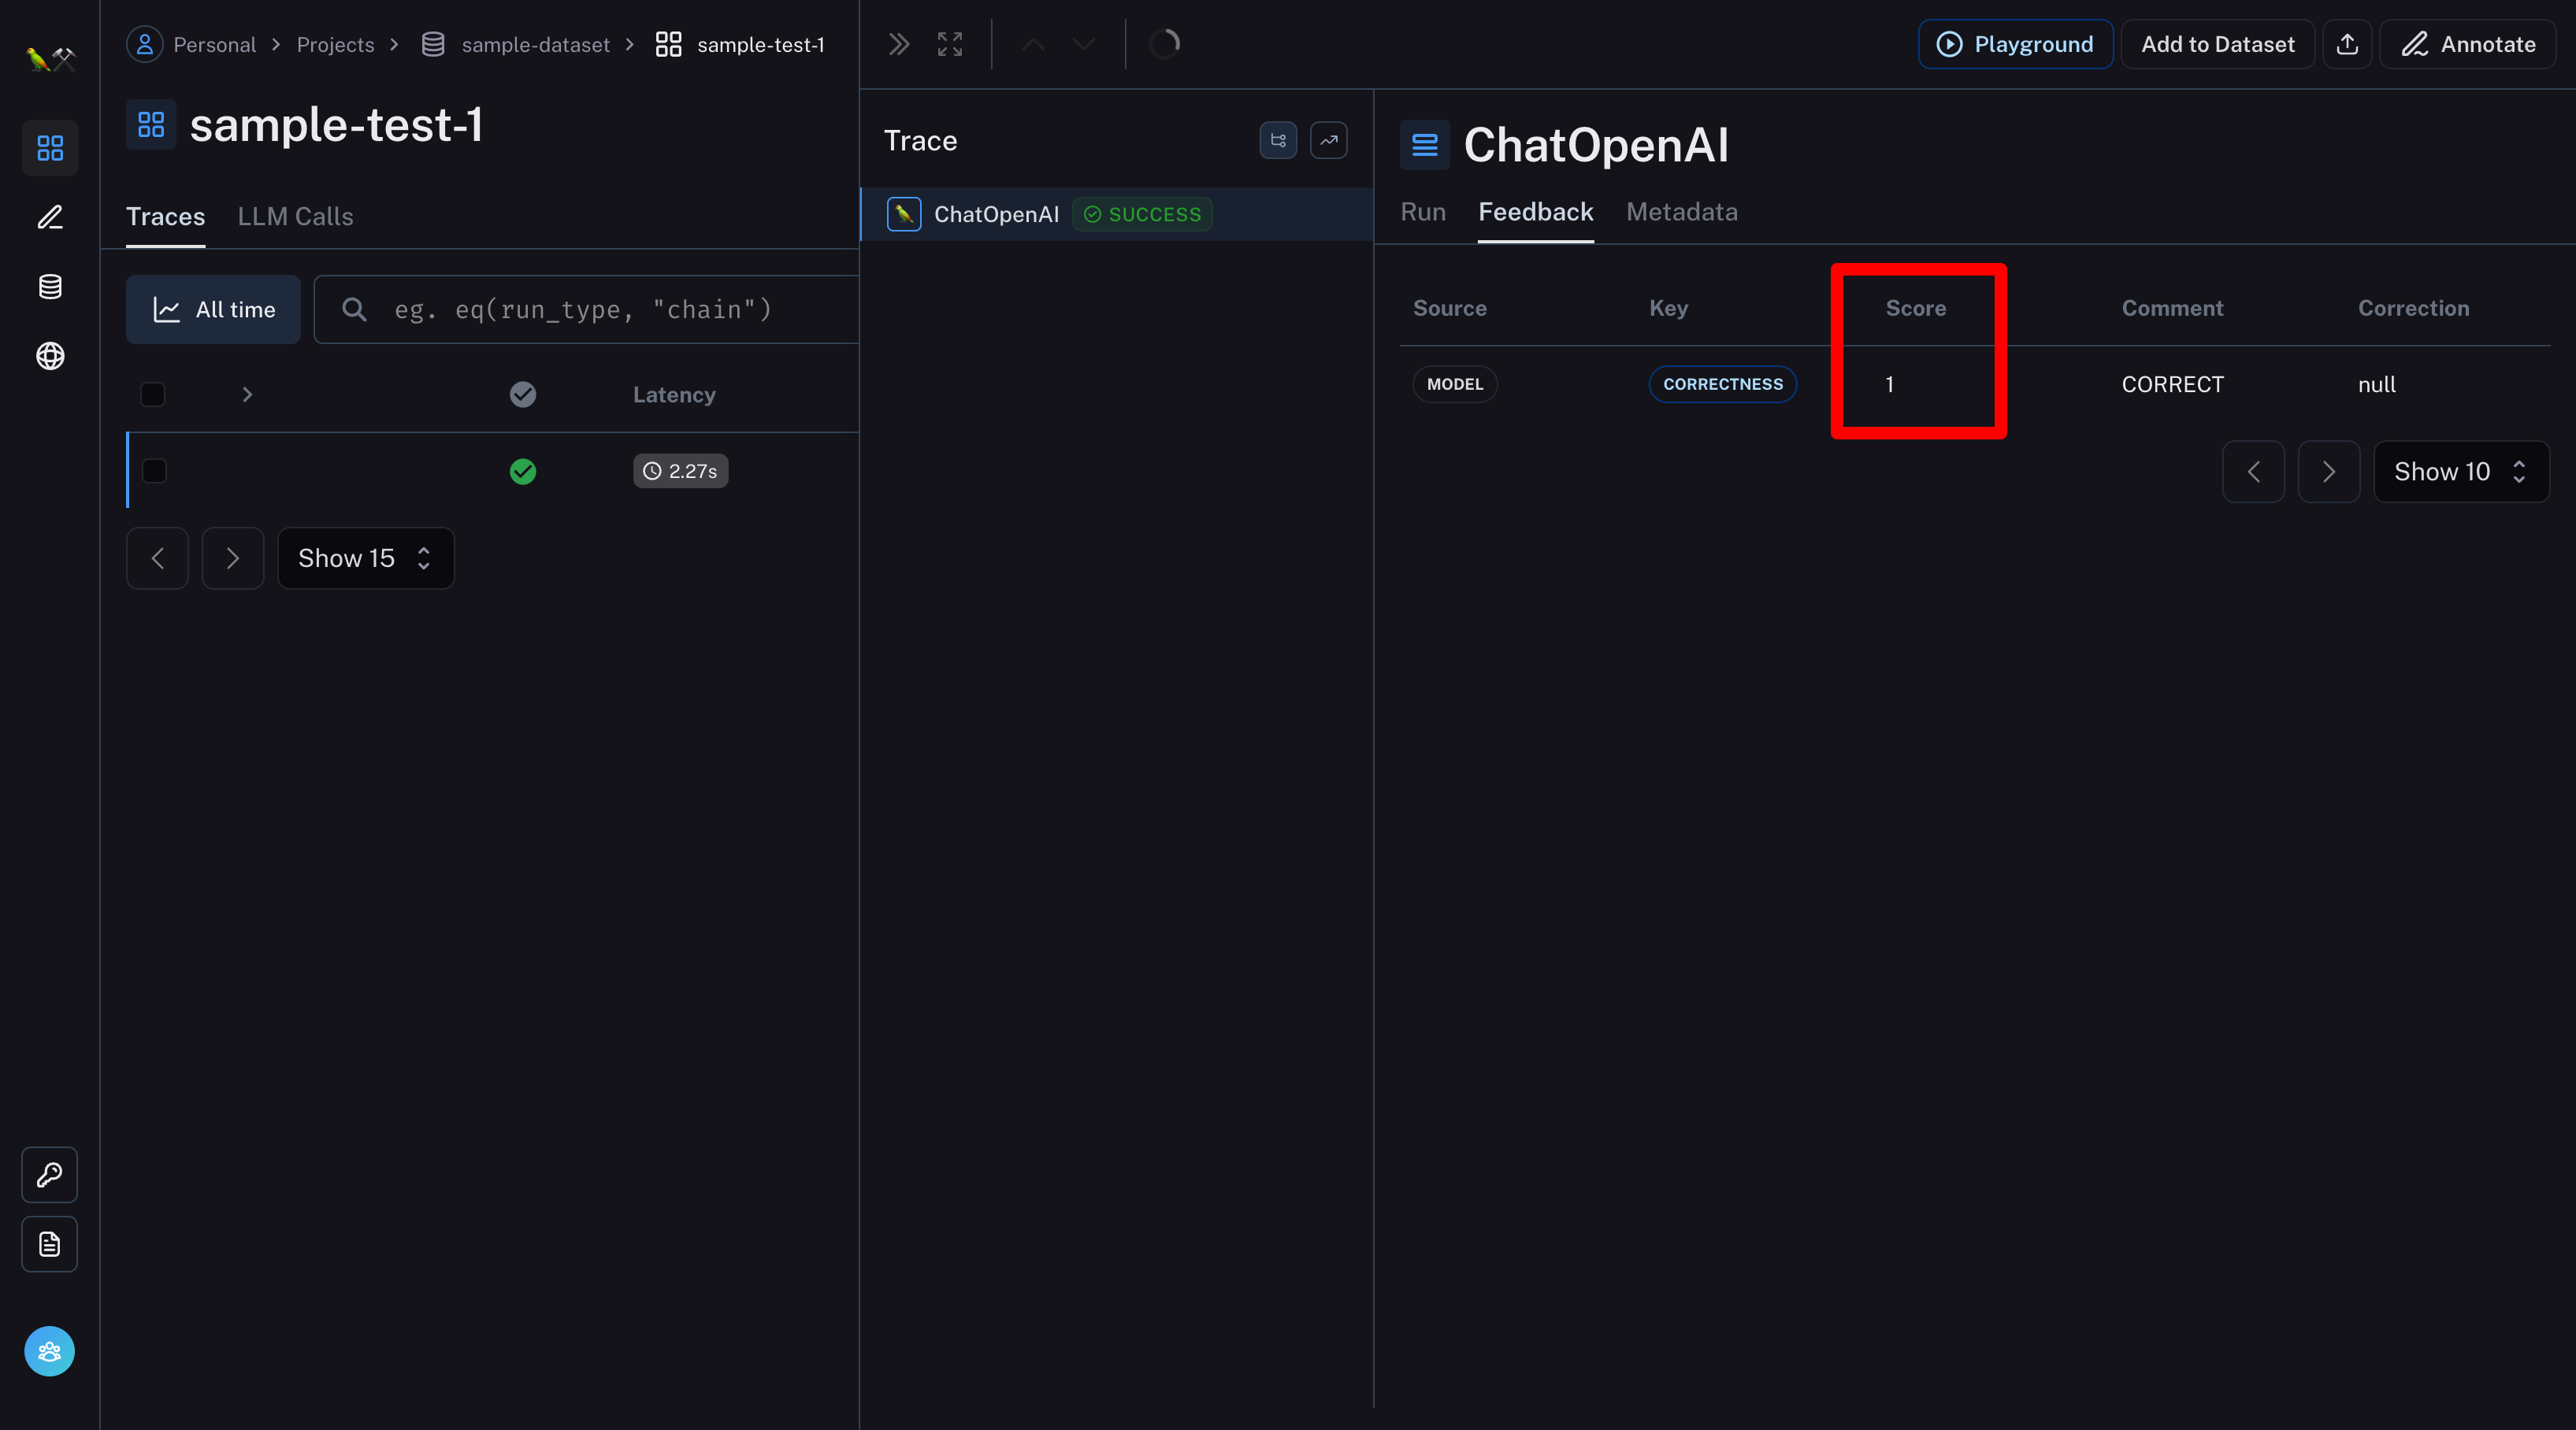Go to previous run with up arrow

point(1034,44)
